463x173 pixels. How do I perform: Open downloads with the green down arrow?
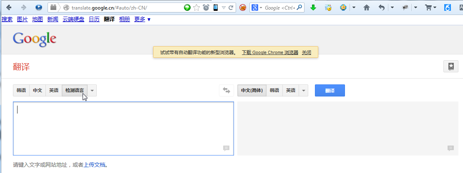(313, 8)
